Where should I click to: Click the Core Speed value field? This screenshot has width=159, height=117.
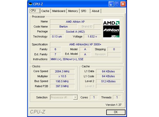(x=62, y=71)
